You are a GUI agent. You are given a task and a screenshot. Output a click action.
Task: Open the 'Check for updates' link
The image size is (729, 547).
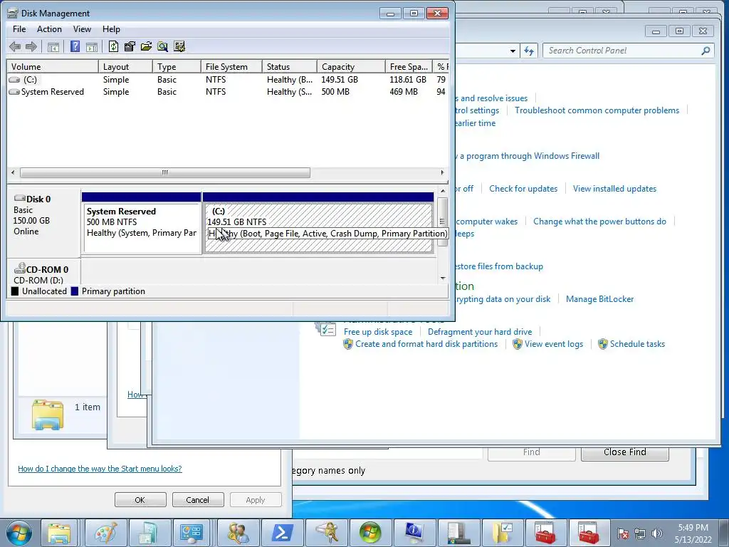tap(523, 188)
